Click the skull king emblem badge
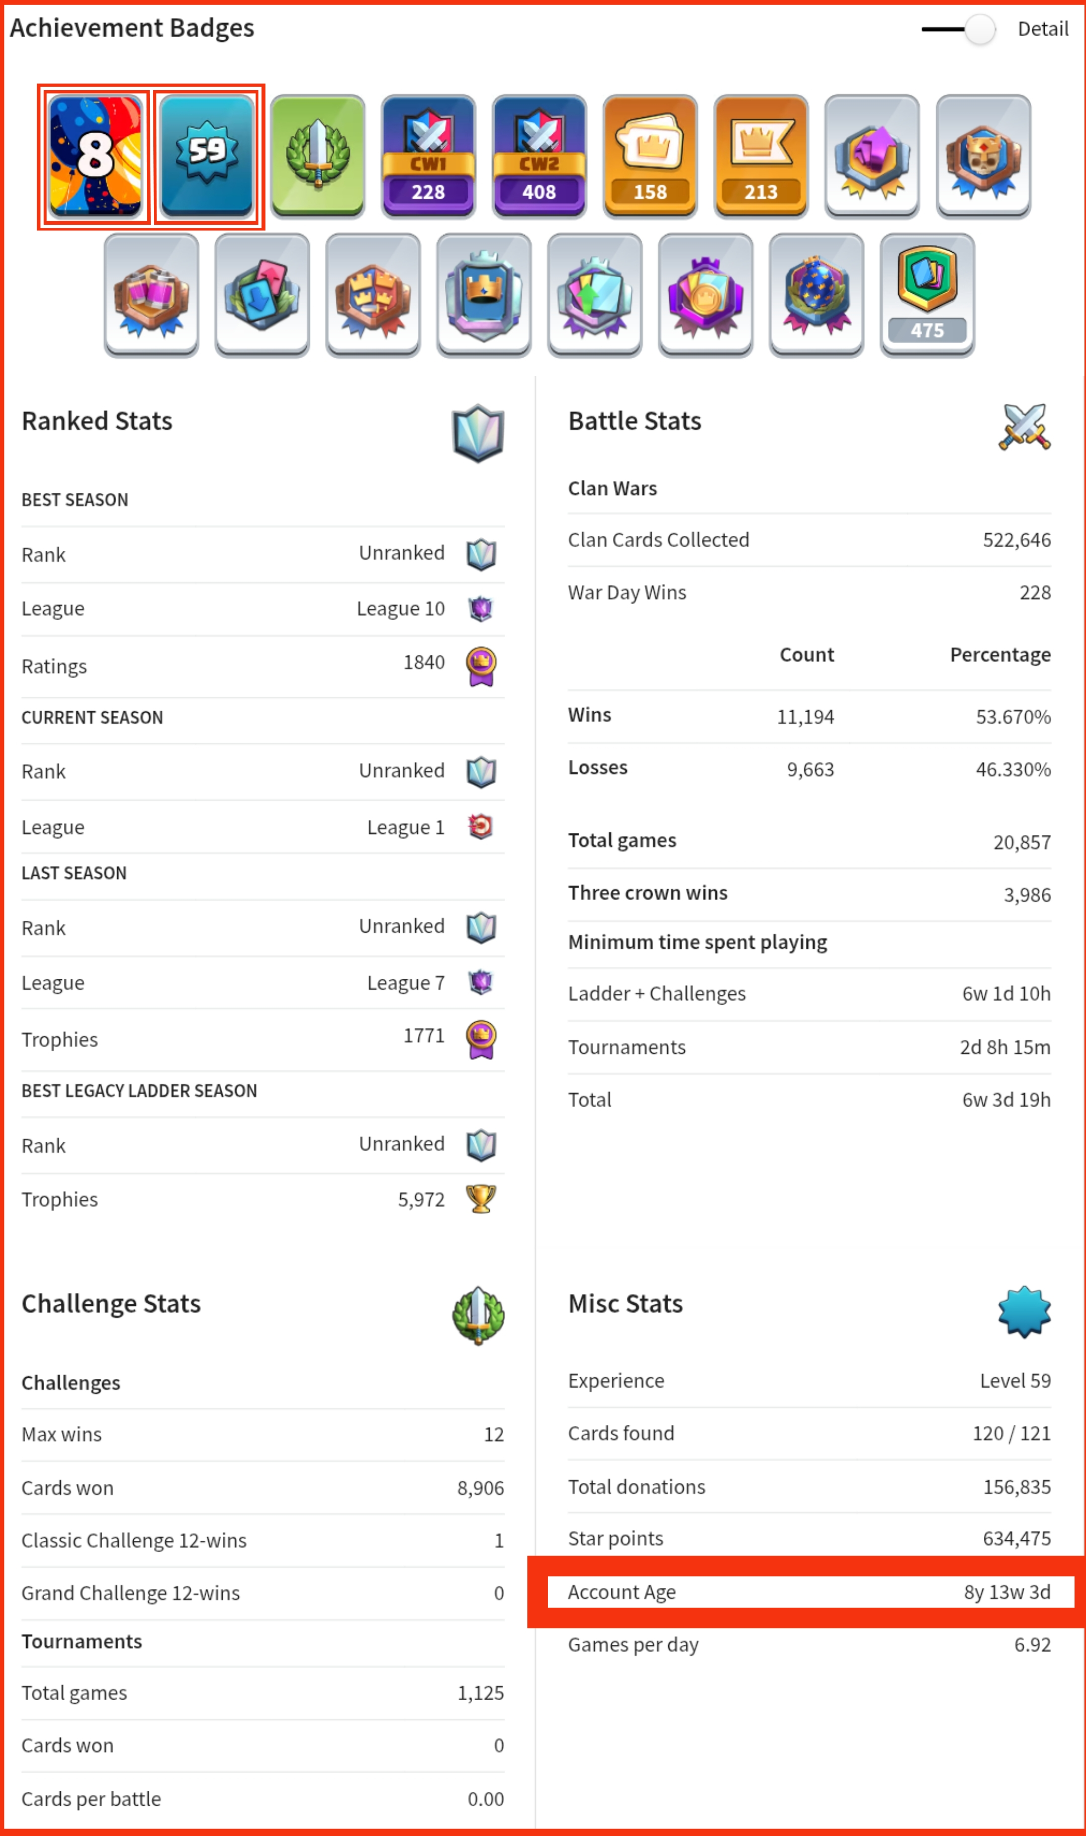 click(x=983, y=156)
